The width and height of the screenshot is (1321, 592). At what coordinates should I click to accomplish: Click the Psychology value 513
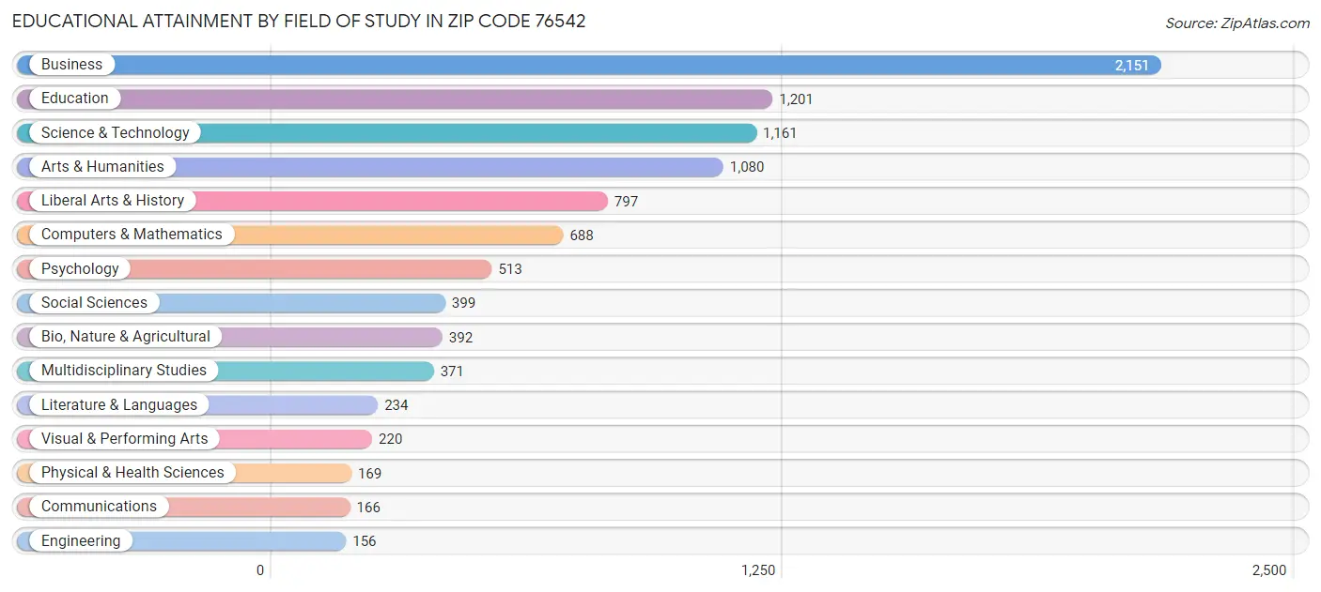click(510, 269)
